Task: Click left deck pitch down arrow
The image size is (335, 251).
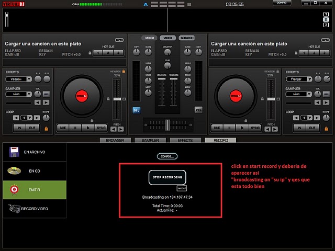Action: pos(114,129)
